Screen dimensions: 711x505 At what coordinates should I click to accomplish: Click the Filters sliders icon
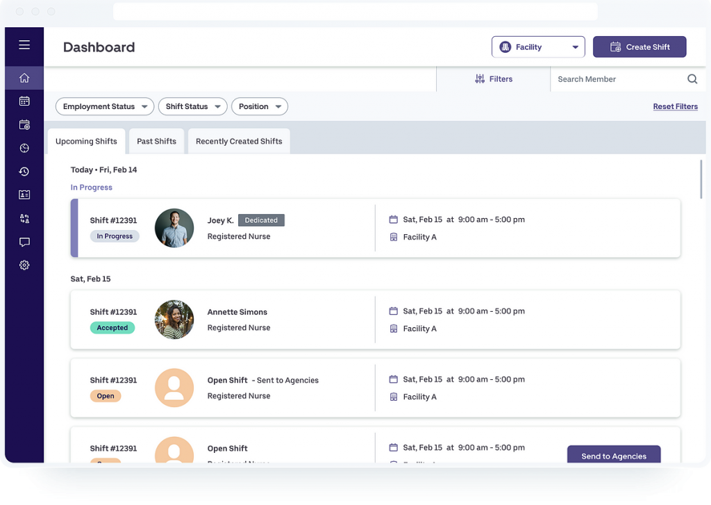[x=480, y=79]
